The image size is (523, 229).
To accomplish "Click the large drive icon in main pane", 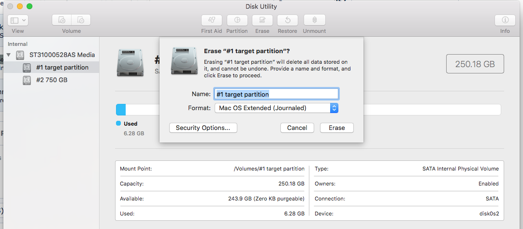I will [x=130, y=63].
